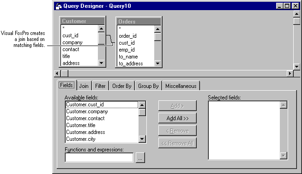Click the table pane horizontal scrollbar thumb
The height and width of the screenshot is (174, 302).
coord(65,73)
